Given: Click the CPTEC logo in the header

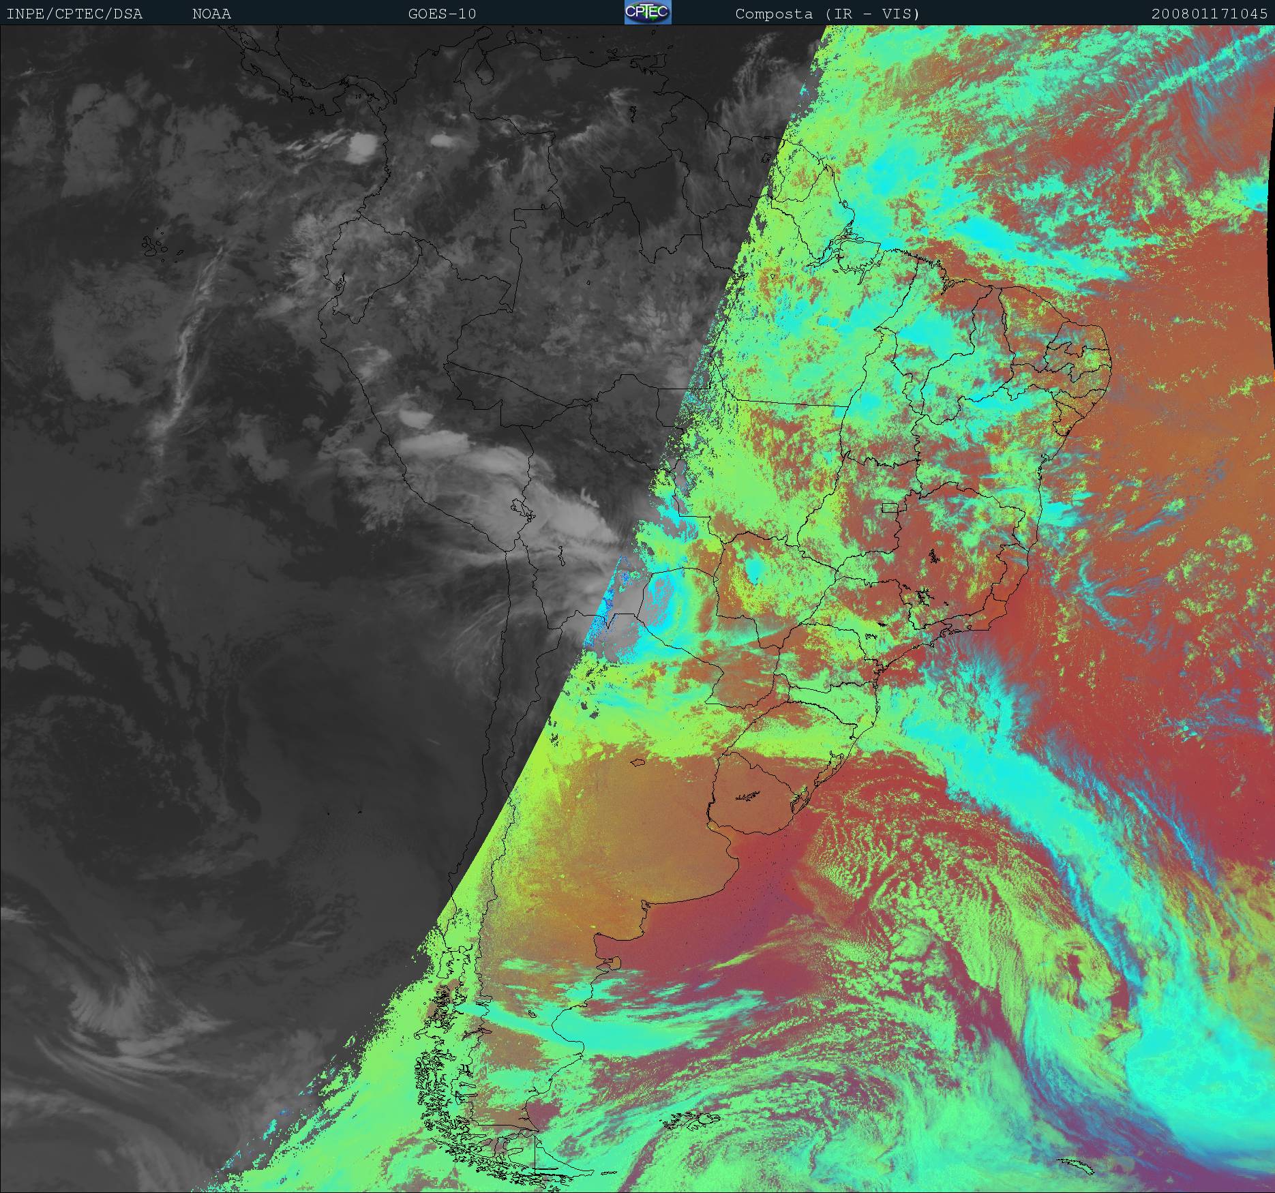Looking at the screenshot, I should [x=647, y=12].
